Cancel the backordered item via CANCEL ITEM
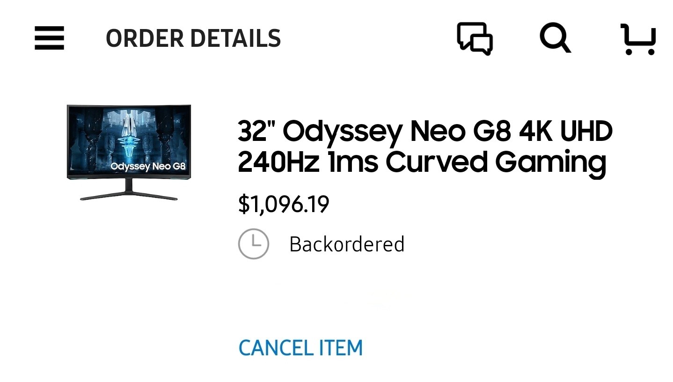This screenshot has width=673, height=382. pos(300,348)
